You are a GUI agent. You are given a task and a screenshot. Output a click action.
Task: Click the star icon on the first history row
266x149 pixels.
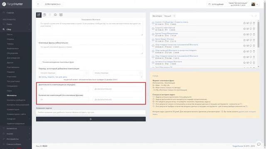(244, 23)
